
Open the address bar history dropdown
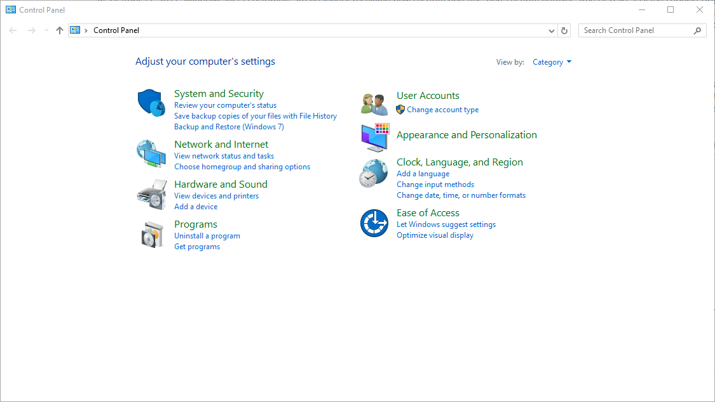pos(551,30)
